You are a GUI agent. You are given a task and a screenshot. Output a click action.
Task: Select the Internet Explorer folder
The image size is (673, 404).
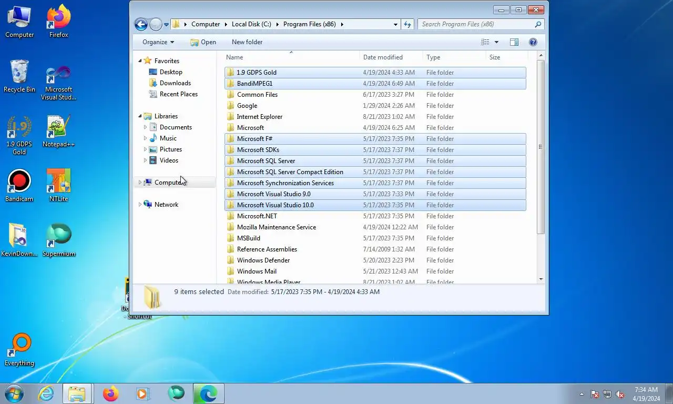375,117
